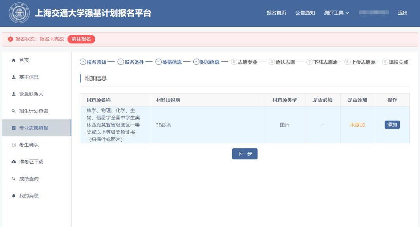This screenshot has width=420, height=227.
Task: Click the 招生计划查询 search icon
Action: tap(14, 111)
